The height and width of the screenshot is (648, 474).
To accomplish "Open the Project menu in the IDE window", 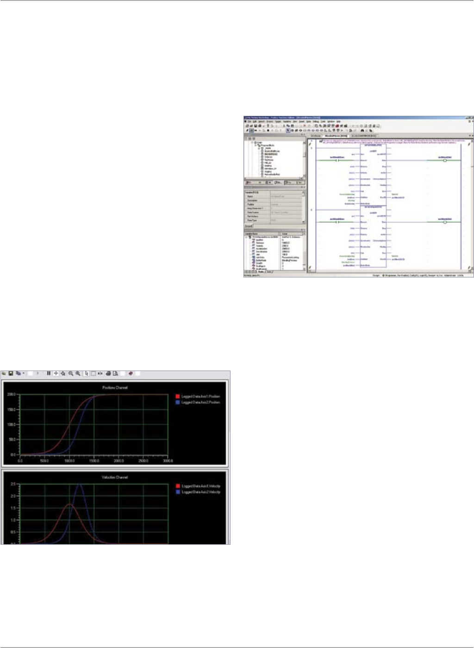I will tap(269, 122).
